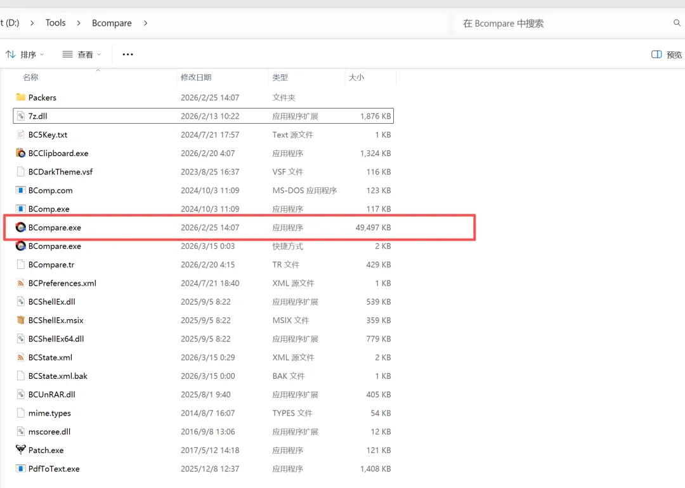Screen dimensions: 685x488
Task: Click the BCState.xml.bak file icon
Action: [20, 376]
